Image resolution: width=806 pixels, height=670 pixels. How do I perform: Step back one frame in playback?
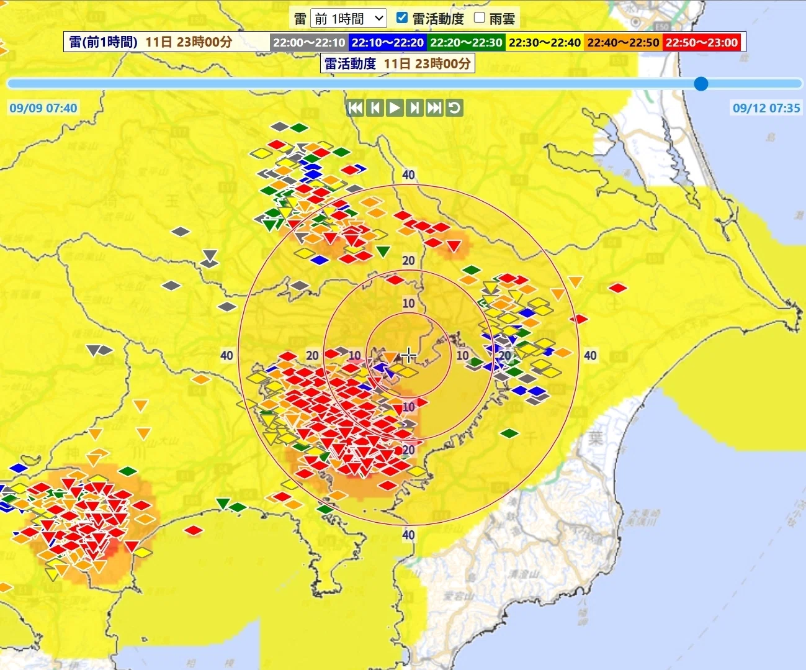(375, 108)
